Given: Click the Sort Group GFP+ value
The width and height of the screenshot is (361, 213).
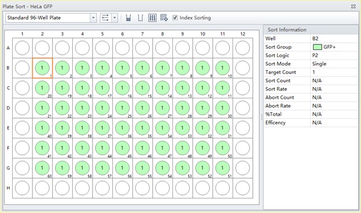Looking at the screenshot, I should [329, 47].
